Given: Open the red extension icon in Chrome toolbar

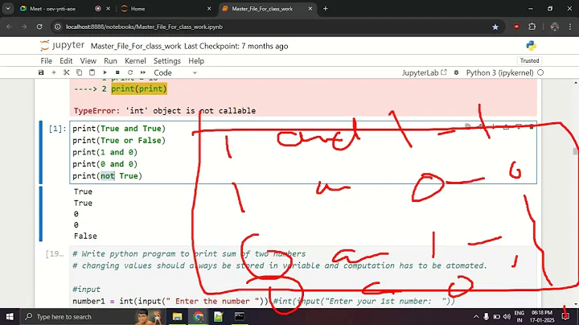Looking at the screenshot, I should click(x=516, y=27).
